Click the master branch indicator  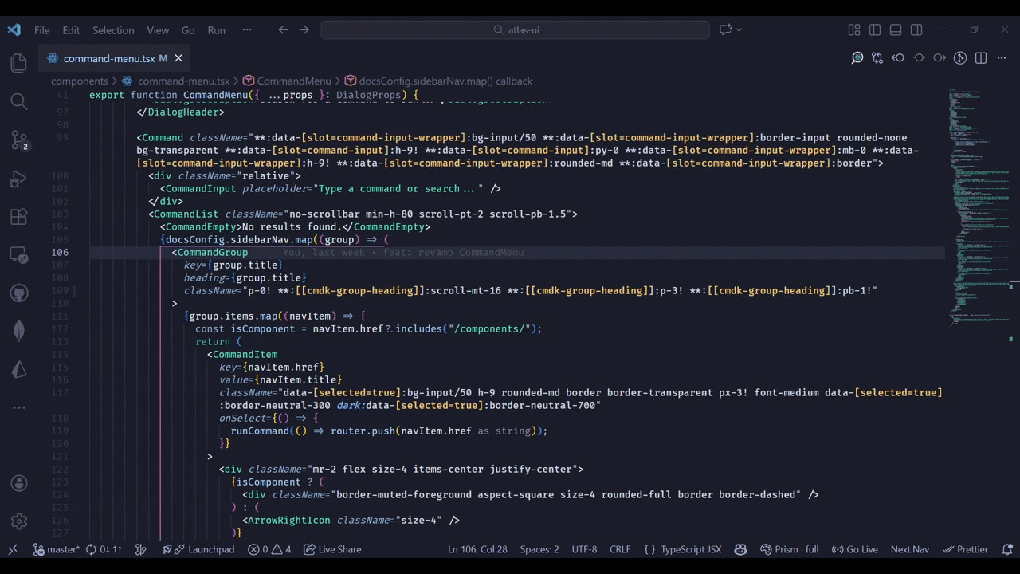[x=57, y=549]
